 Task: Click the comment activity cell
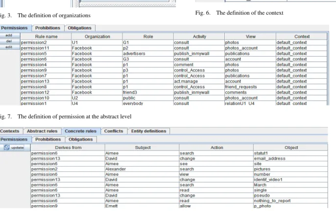[199, 65]
